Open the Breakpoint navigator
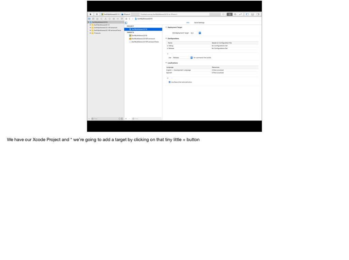 click(x=118, y=19)
